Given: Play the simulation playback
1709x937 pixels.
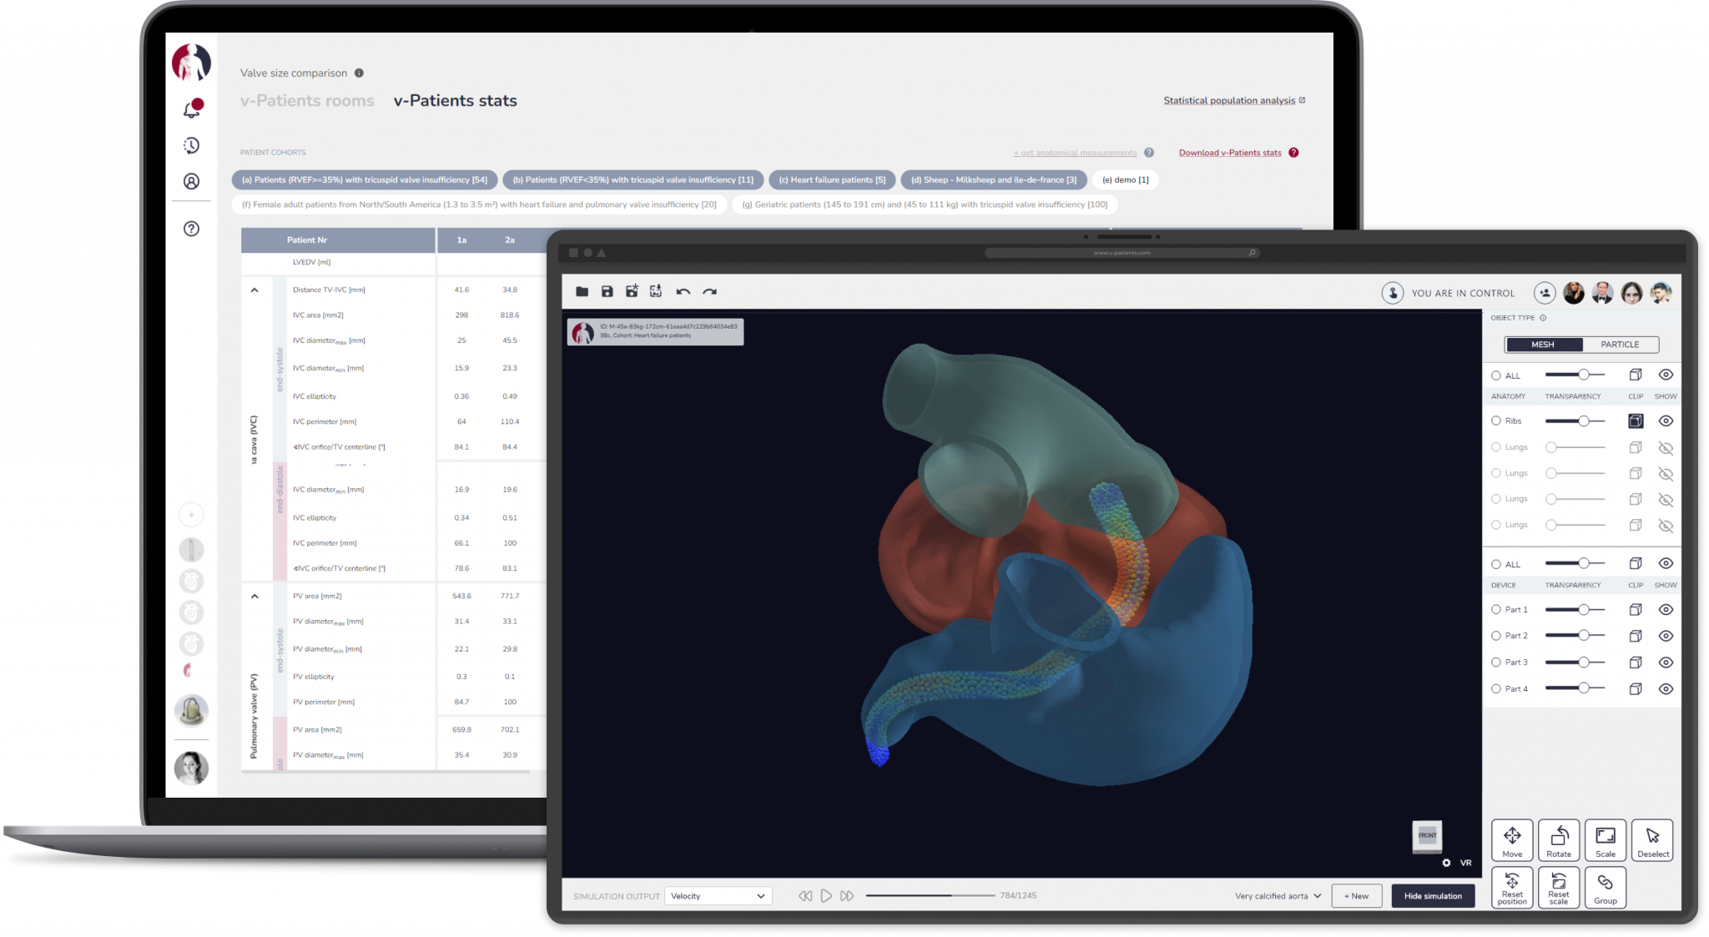Looking at the screenshot, I should point(826,895).
